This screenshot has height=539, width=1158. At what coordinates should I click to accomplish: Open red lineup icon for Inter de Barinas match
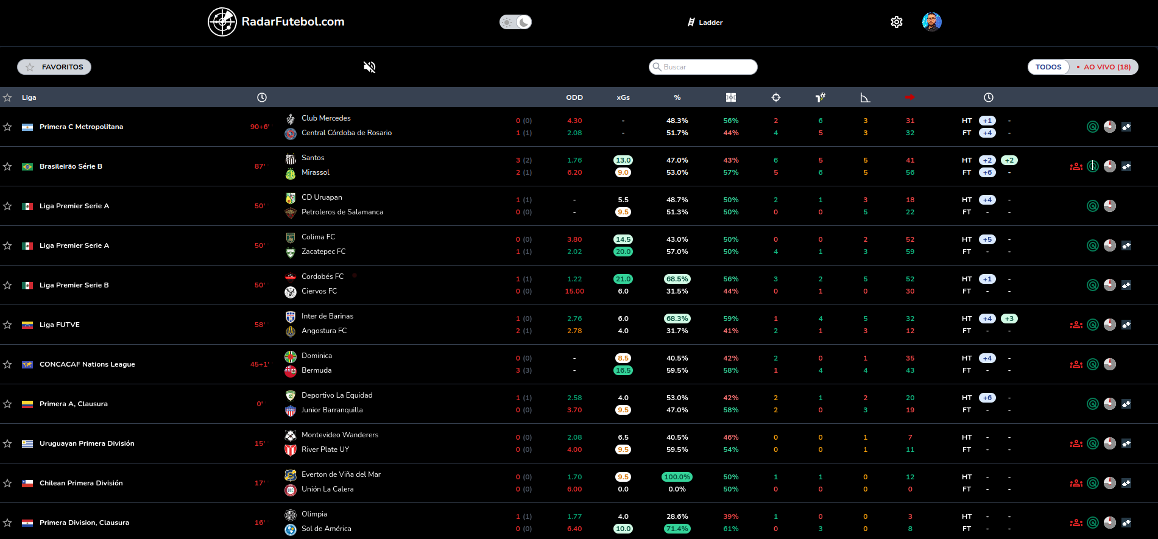coord(1076,325)
